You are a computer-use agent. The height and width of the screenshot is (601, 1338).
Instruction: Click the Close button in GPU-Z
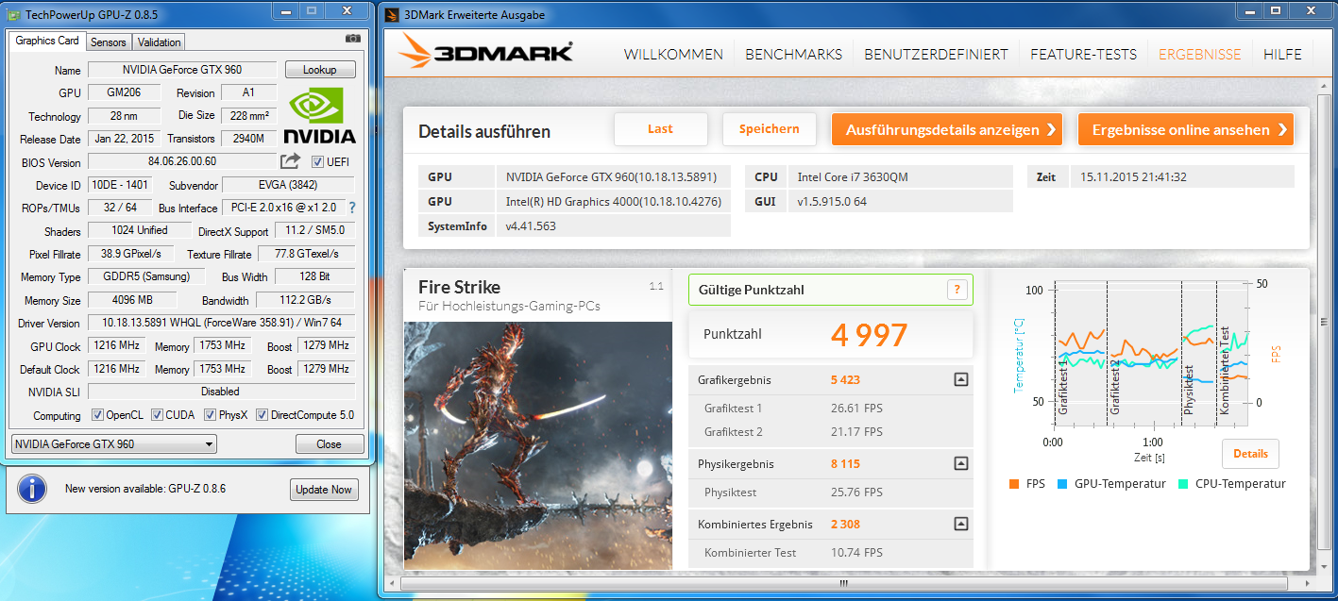click(x=329, y=444)
